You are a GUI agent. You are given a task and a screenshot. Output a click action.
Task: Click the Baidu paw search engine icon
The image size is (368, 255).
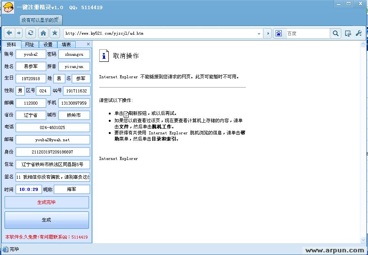point(279,34)
